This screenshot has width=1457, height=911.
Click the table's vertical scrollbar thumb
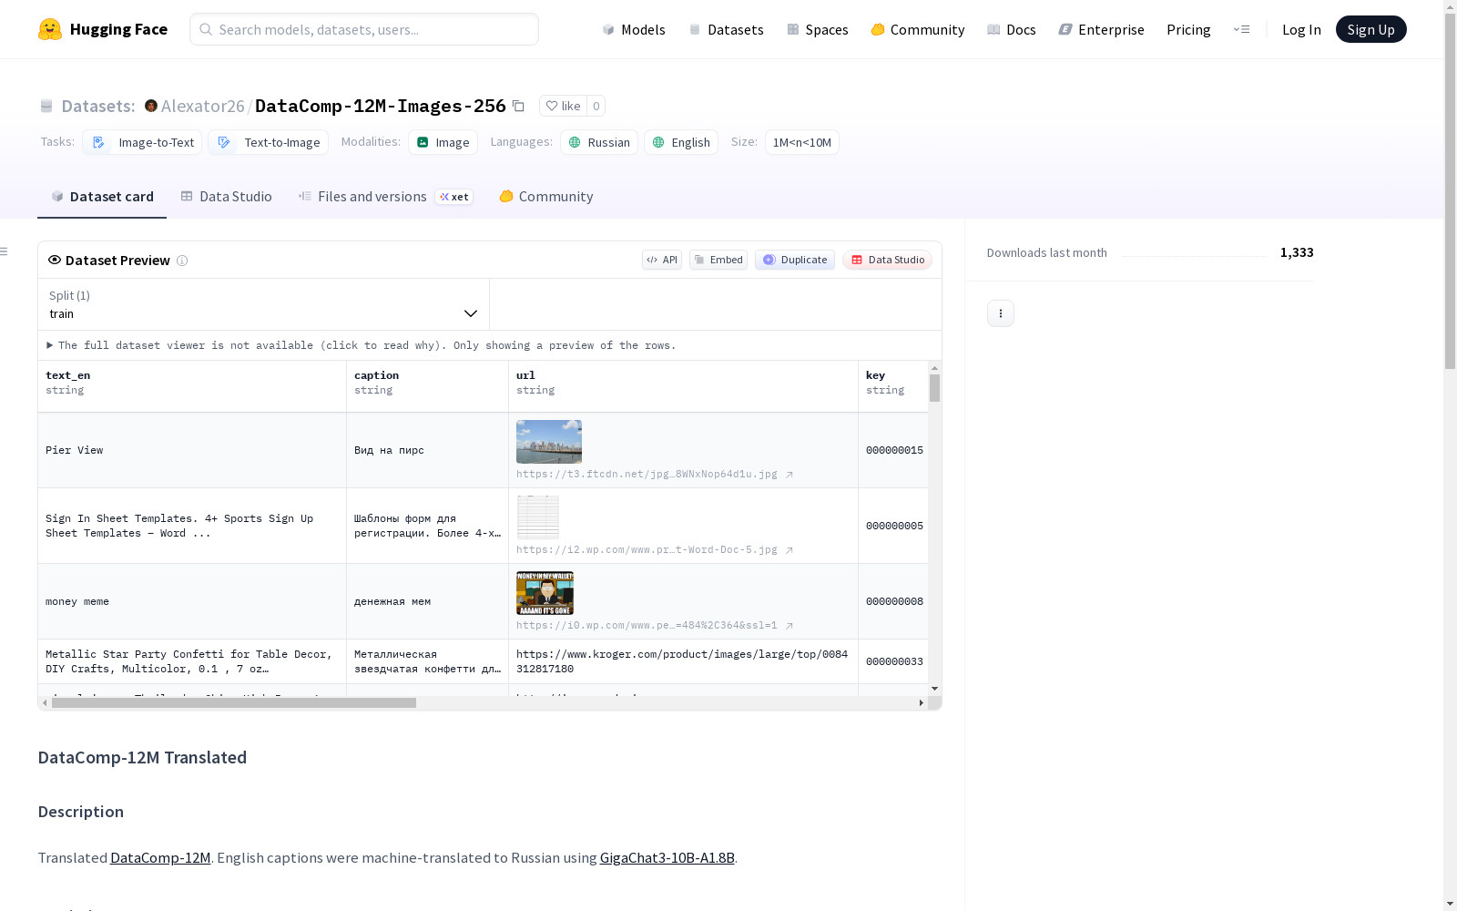click(x=934, y=387)
